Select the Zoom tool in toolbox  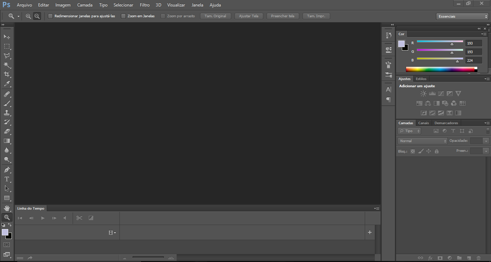(7, 217)
